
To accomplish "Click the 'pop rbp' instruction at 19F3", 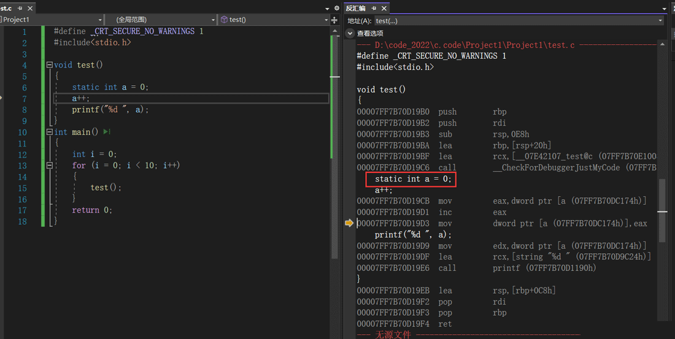I will 432,313.
